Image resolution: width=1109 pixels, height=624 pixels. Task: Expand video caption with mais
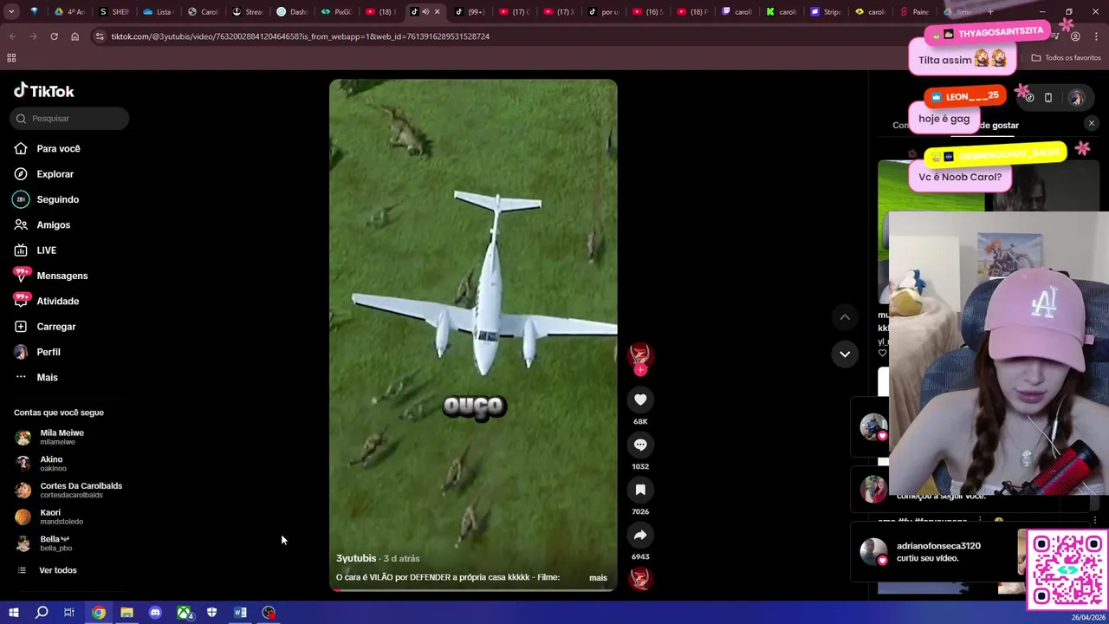598,577
